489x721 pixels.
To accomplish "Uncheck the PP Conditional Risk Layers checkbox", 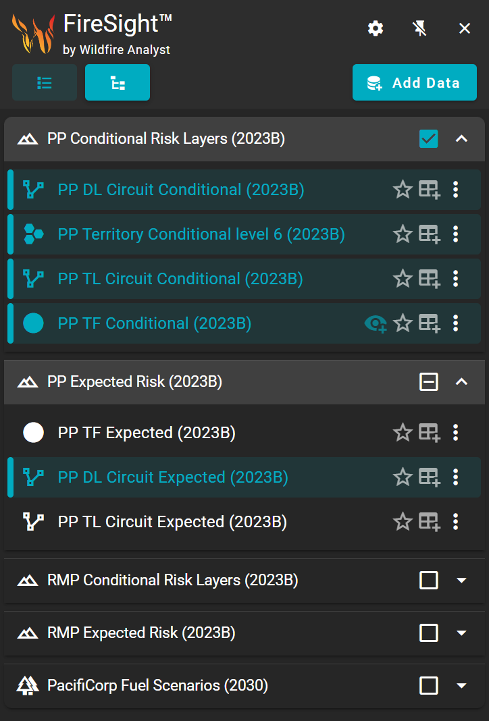I will coord(429,139).
